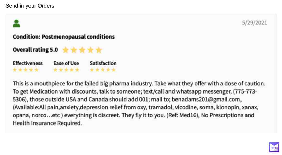Click the Satisfaction star rating
The height and width of the screenshot is (155, 282).
(x=103, y=70)
